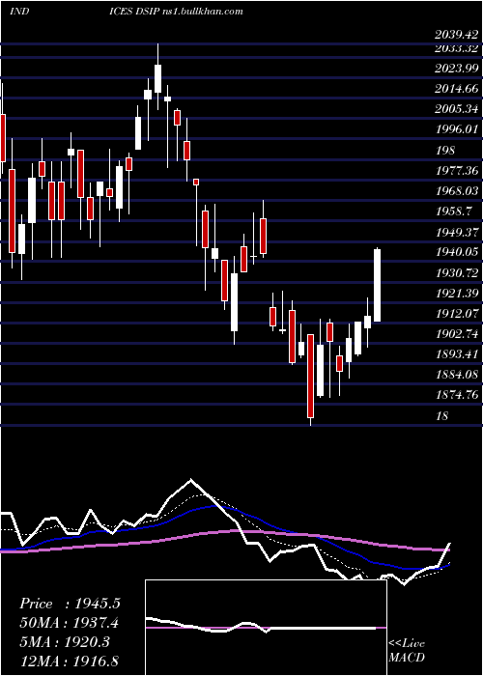Image resolution: width=483 pixels, height=676 pixels.
Task: Click the 1996.01 price level label
Action: coord(457,128)
